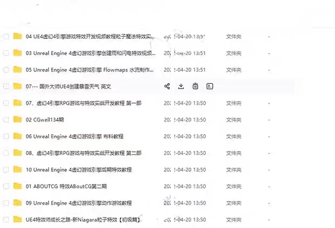335x228 pixels.
Task: Click the folder icon for 06 Unreal Engine 布料教程
Action: pyautogui.click(x=17, y=137)
